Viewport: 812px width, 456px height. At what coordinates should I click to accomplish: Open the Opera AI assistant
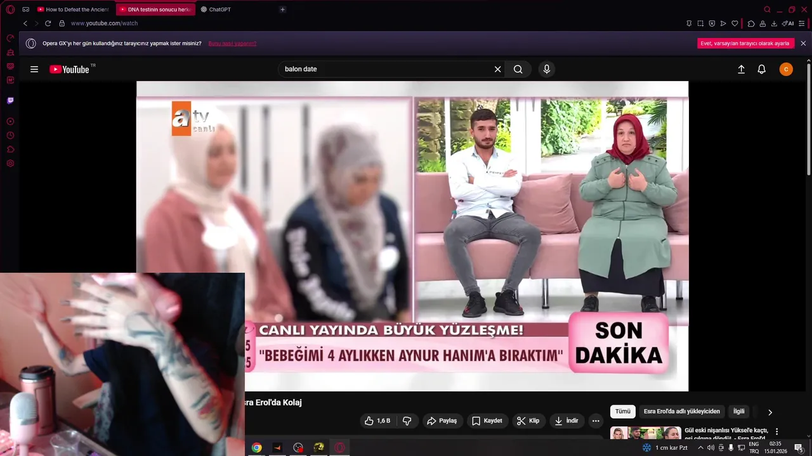(788, 23)
